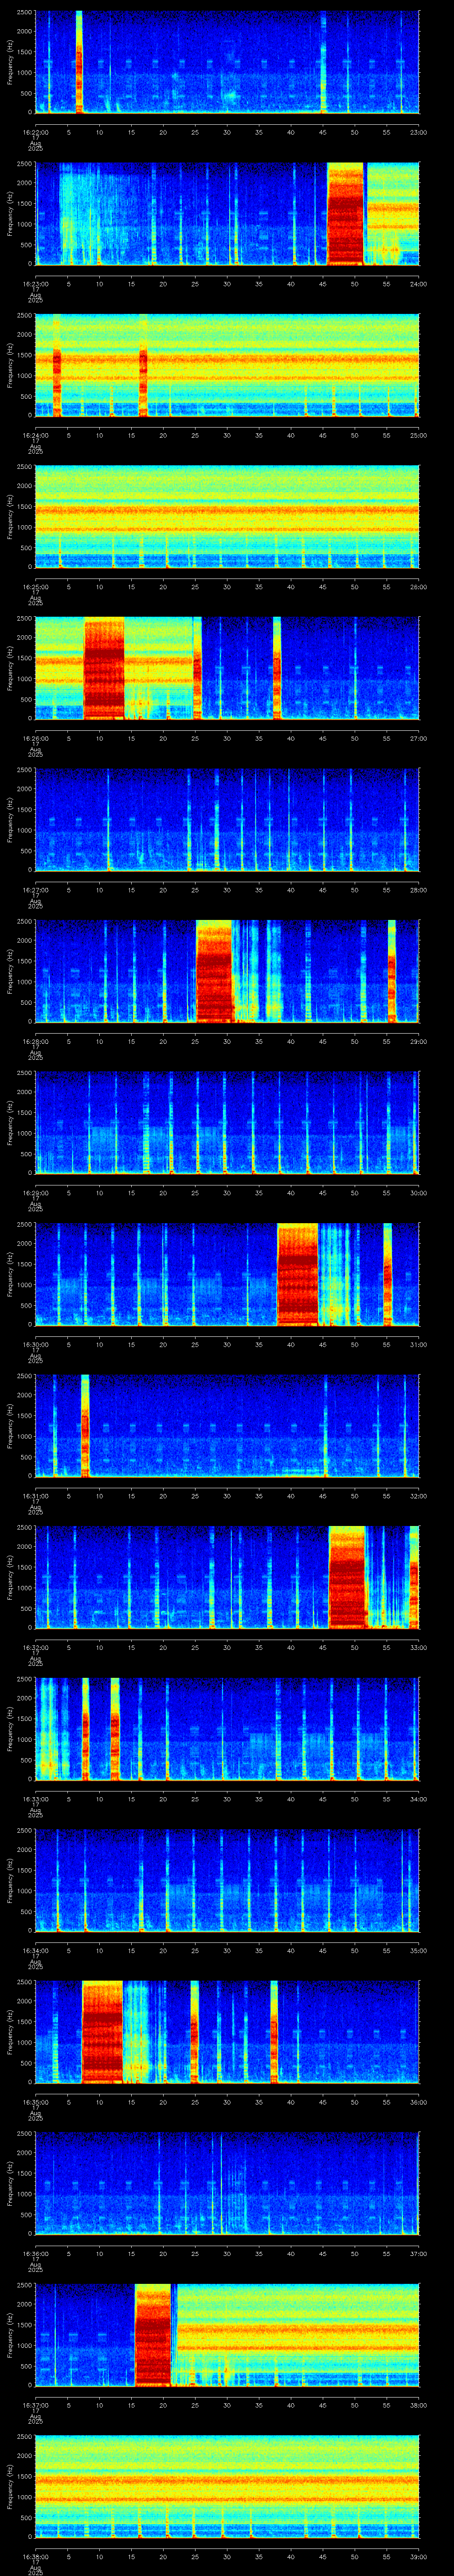The image size is (454, 2576).
Task: Click the spectrogram panel starting at 16:22:00
Action: (x=227, y=62)
